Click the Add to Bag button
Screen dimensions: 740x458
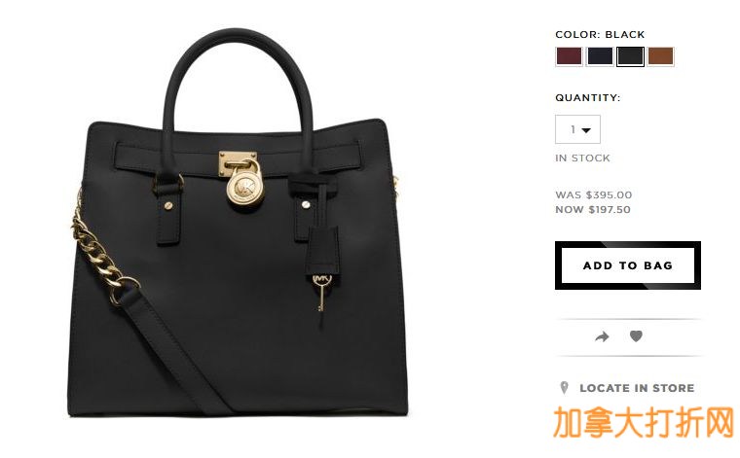[x=628, y=265]
